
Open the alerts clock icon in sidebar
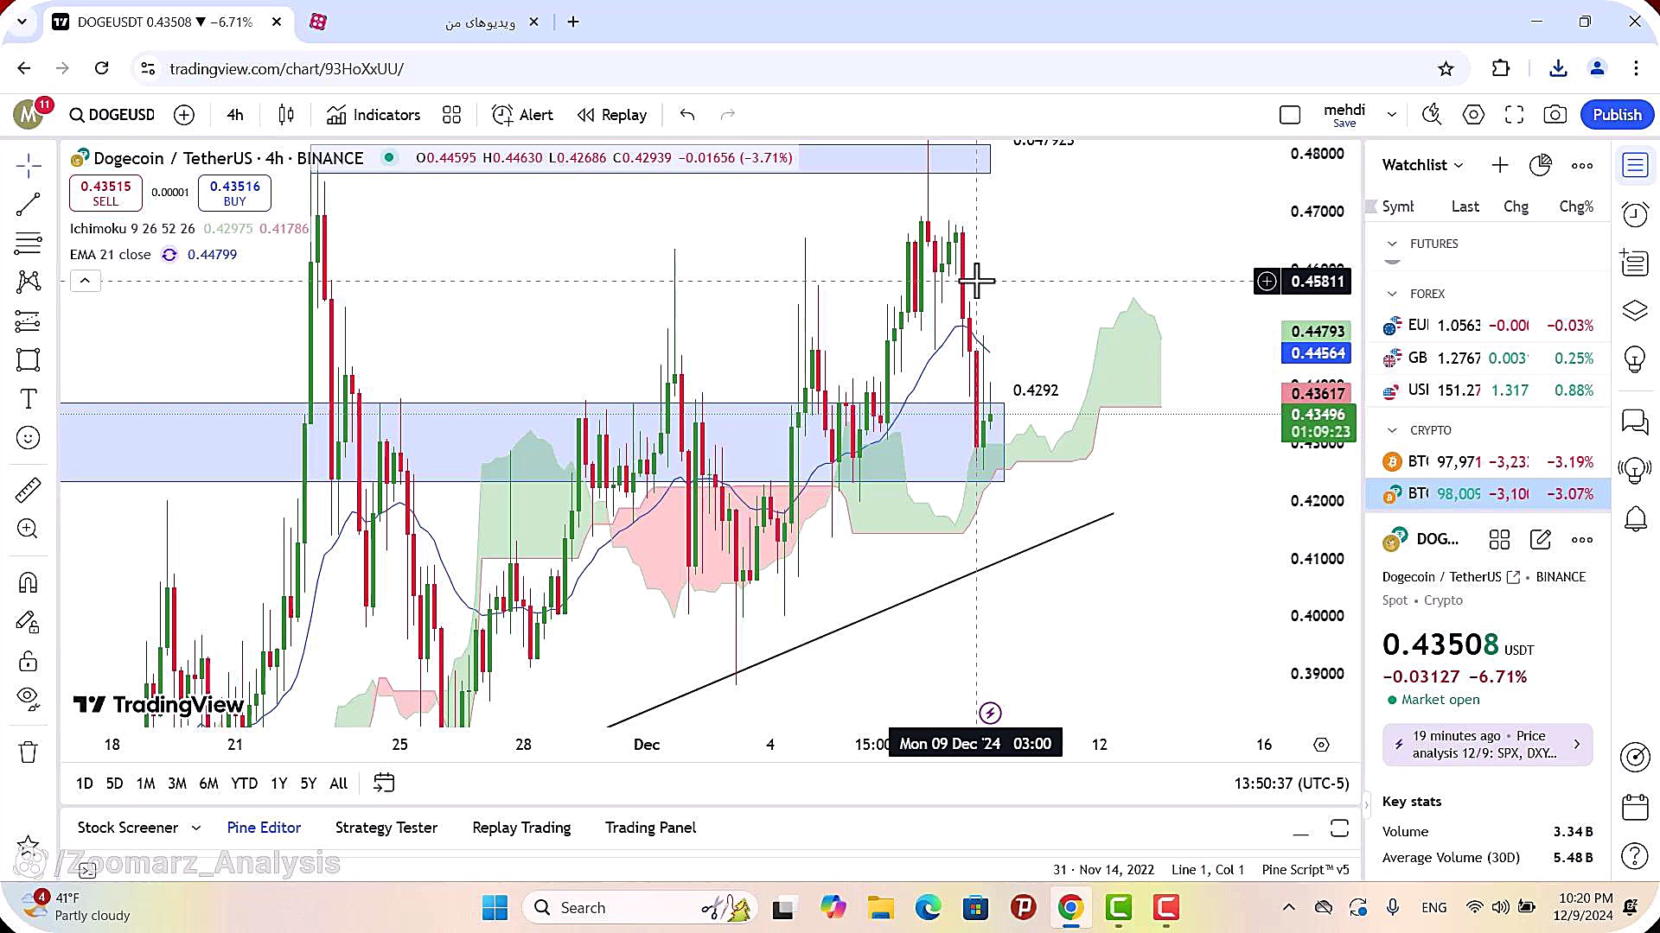click(1635, 213)
